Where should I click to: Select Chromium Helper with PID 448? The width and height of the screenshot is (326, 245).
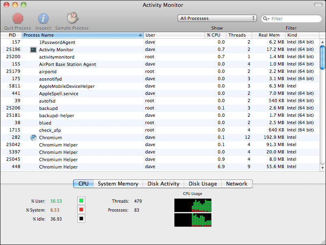point(160,167)
